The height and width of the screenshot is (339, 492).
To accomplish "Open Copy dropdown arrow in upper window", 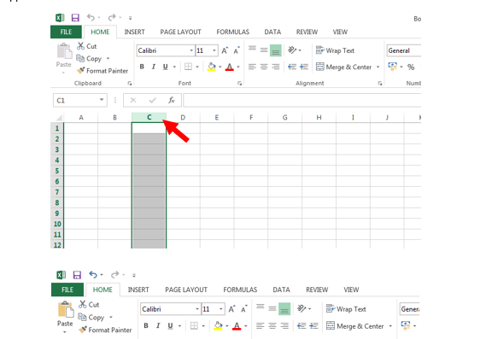I will pos(108,58).
